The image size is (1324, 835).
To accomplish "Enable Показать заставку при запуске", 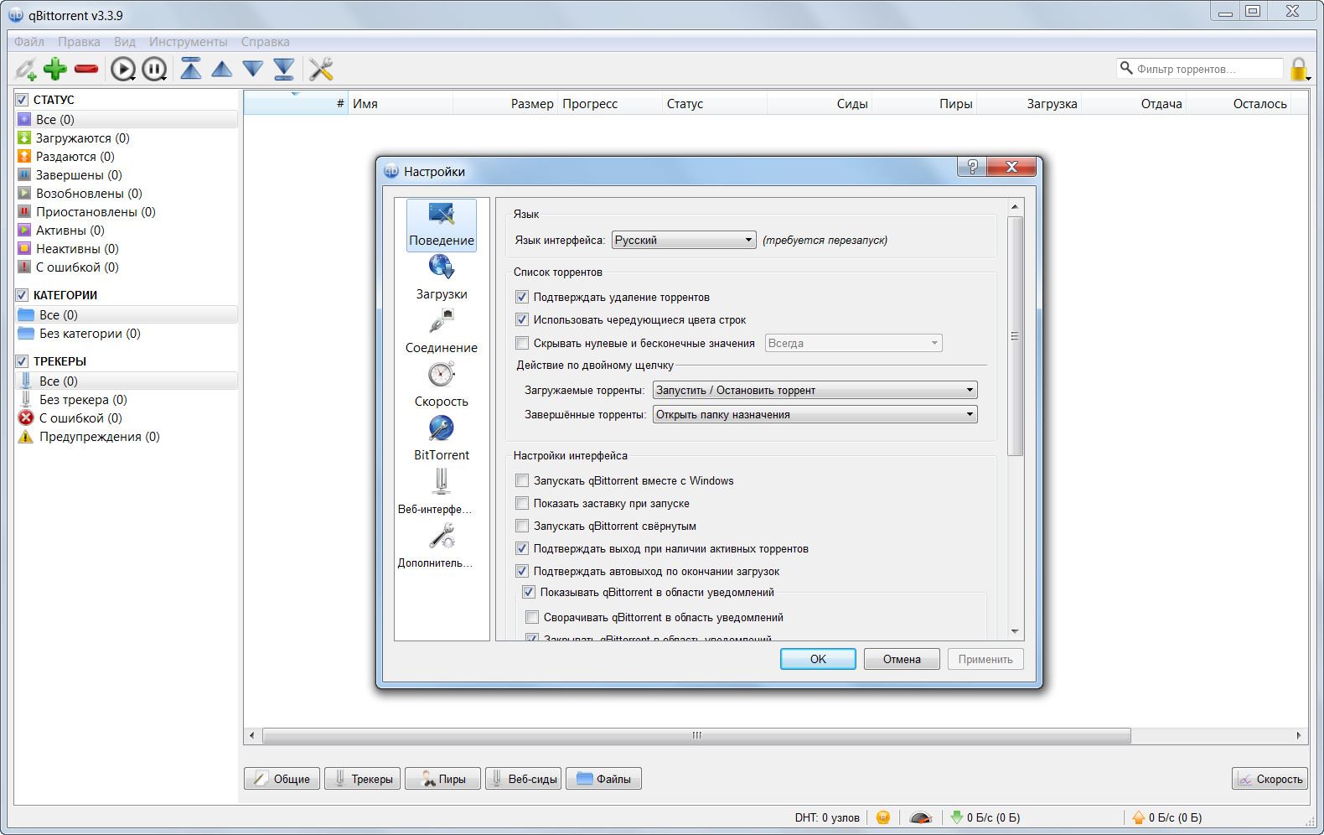I will [x=522, y=503].
